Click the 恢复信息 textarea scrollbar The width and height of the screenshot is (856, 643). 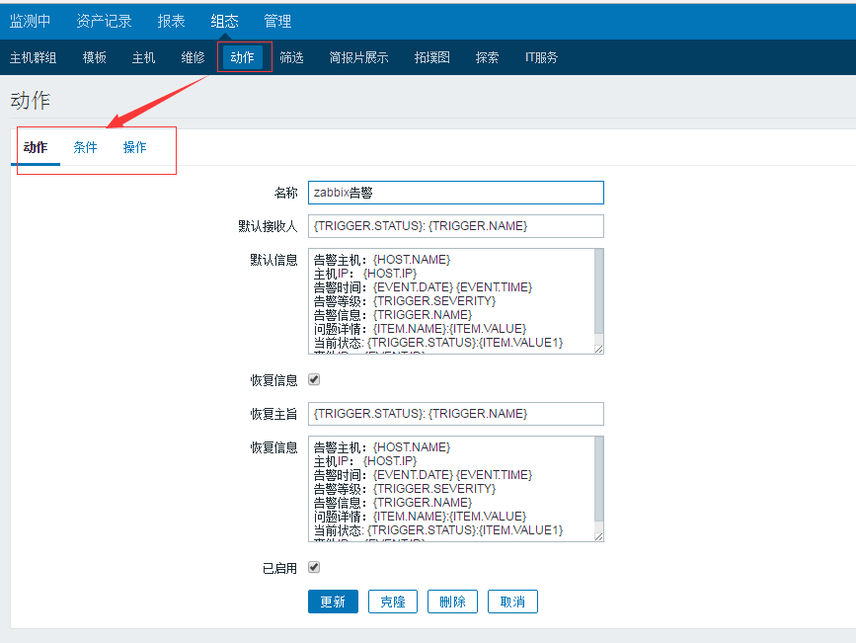click(599, 480)
